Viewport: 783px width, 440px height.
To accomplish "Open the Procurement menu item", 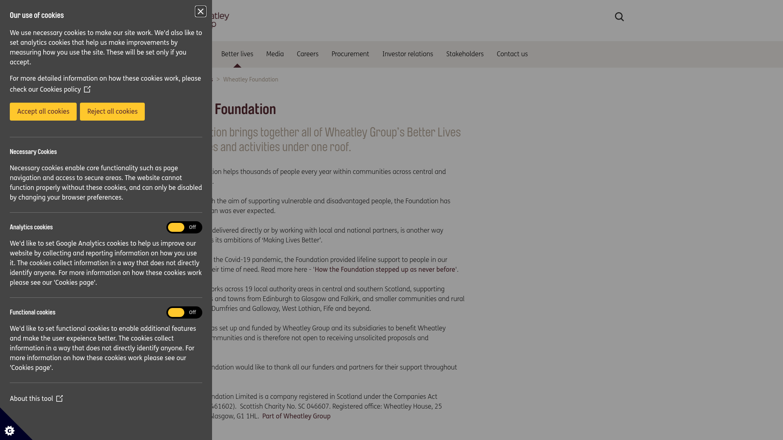I will point(350,54).
